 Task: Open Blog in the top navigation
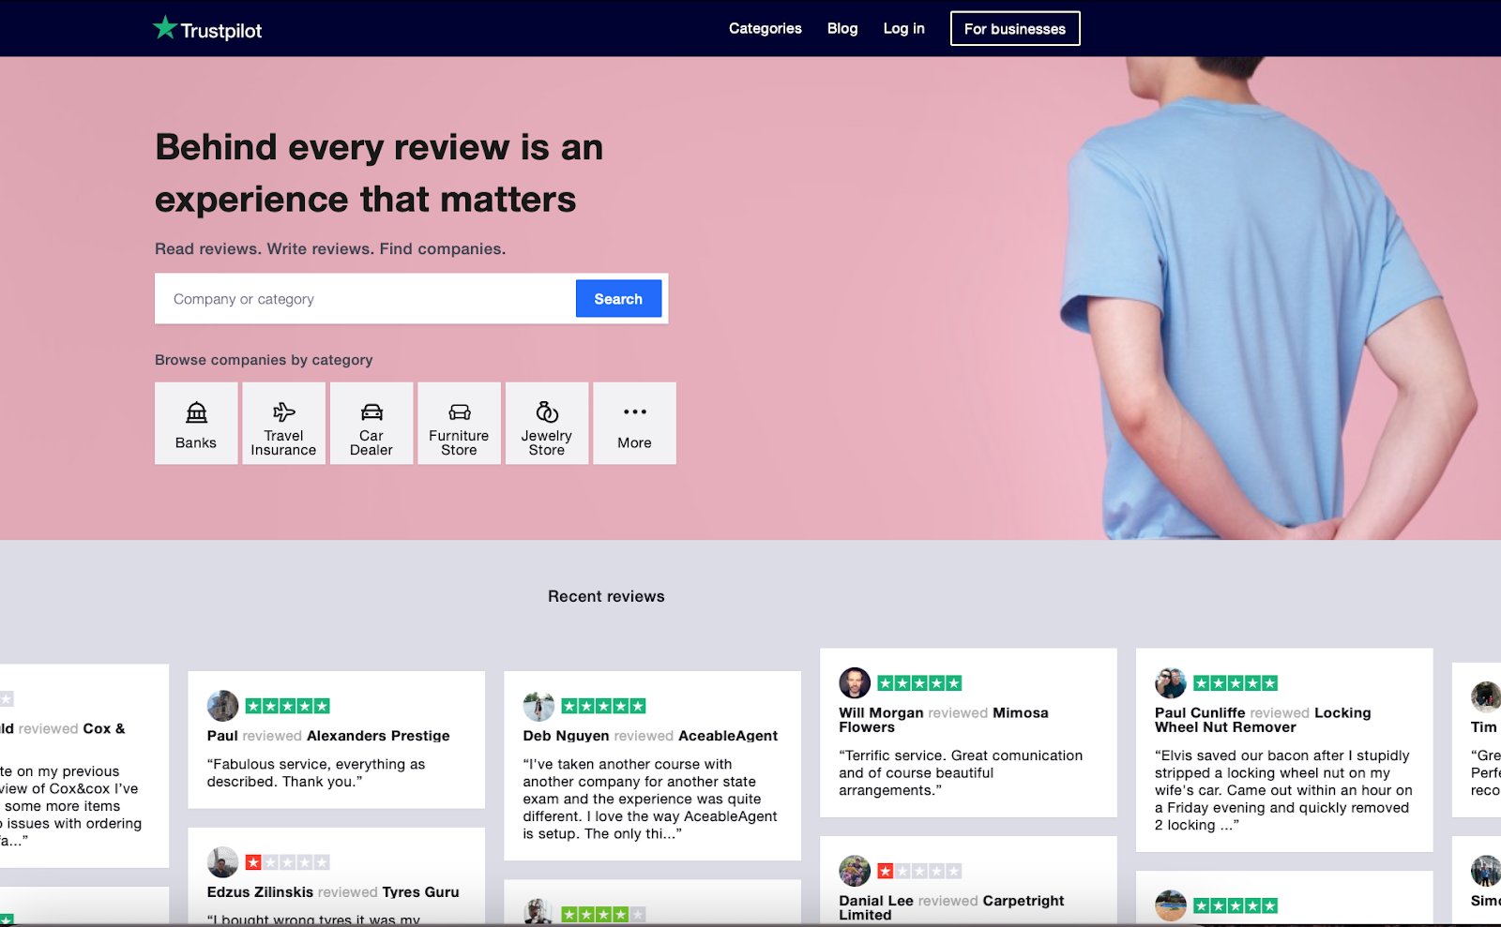click(842, 28)
